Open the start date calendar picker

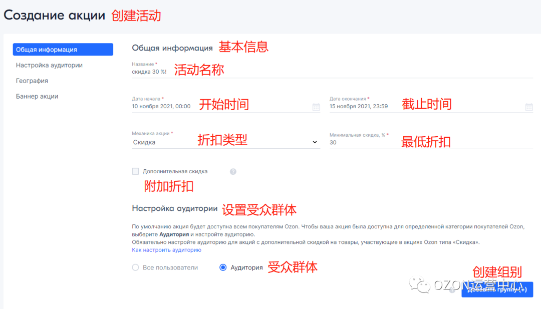[316, 106]
